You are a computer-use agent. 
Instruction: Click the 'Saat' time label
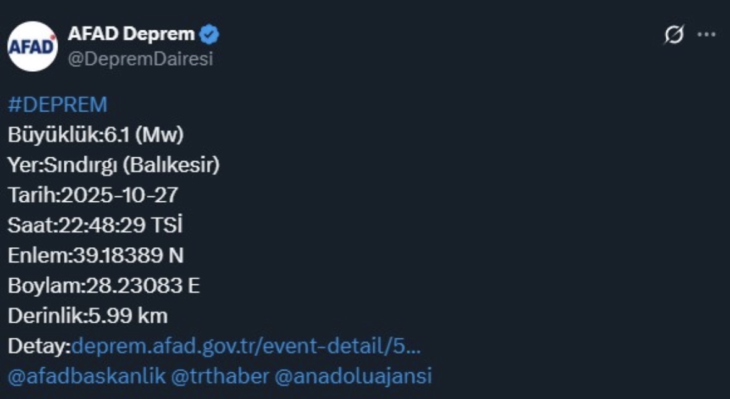point(32,226)
